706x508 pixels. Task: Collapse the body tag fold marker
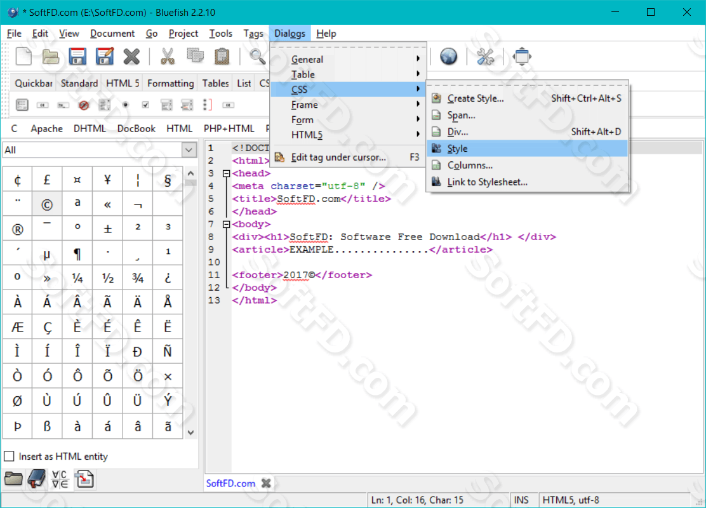(227, 224)
